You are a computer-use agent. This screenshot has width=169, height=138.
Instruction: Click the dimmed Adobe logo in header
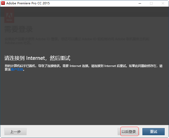(x=9, y=15)
